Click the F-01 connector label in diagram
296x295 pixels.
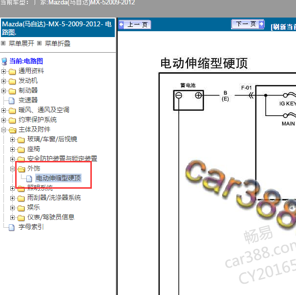(246, 88)
